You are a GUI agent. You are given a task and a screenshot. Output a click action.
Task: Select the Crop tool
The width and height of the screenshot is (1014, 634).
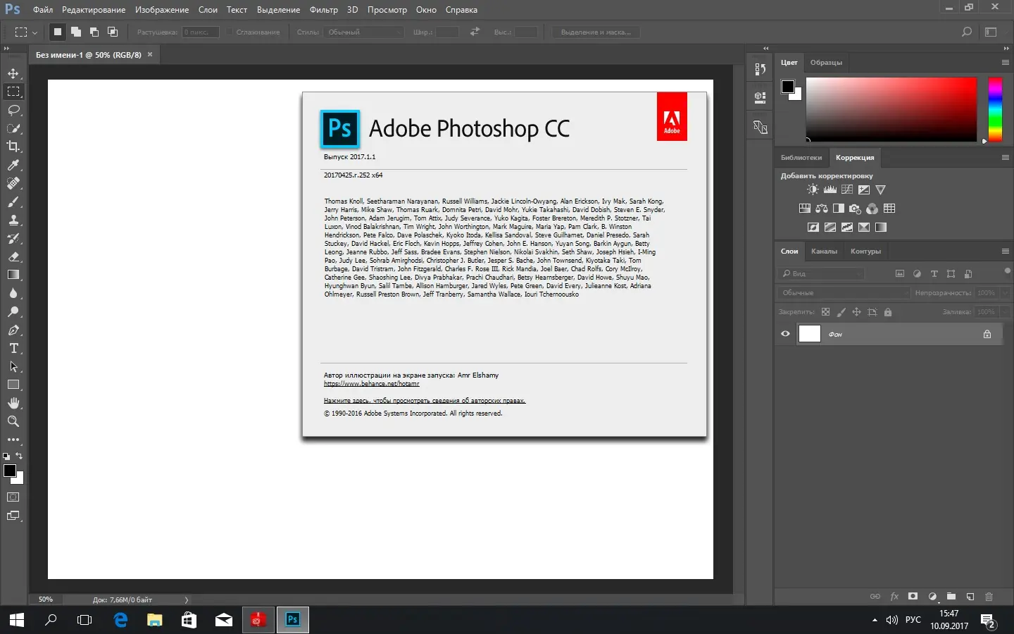13,147
